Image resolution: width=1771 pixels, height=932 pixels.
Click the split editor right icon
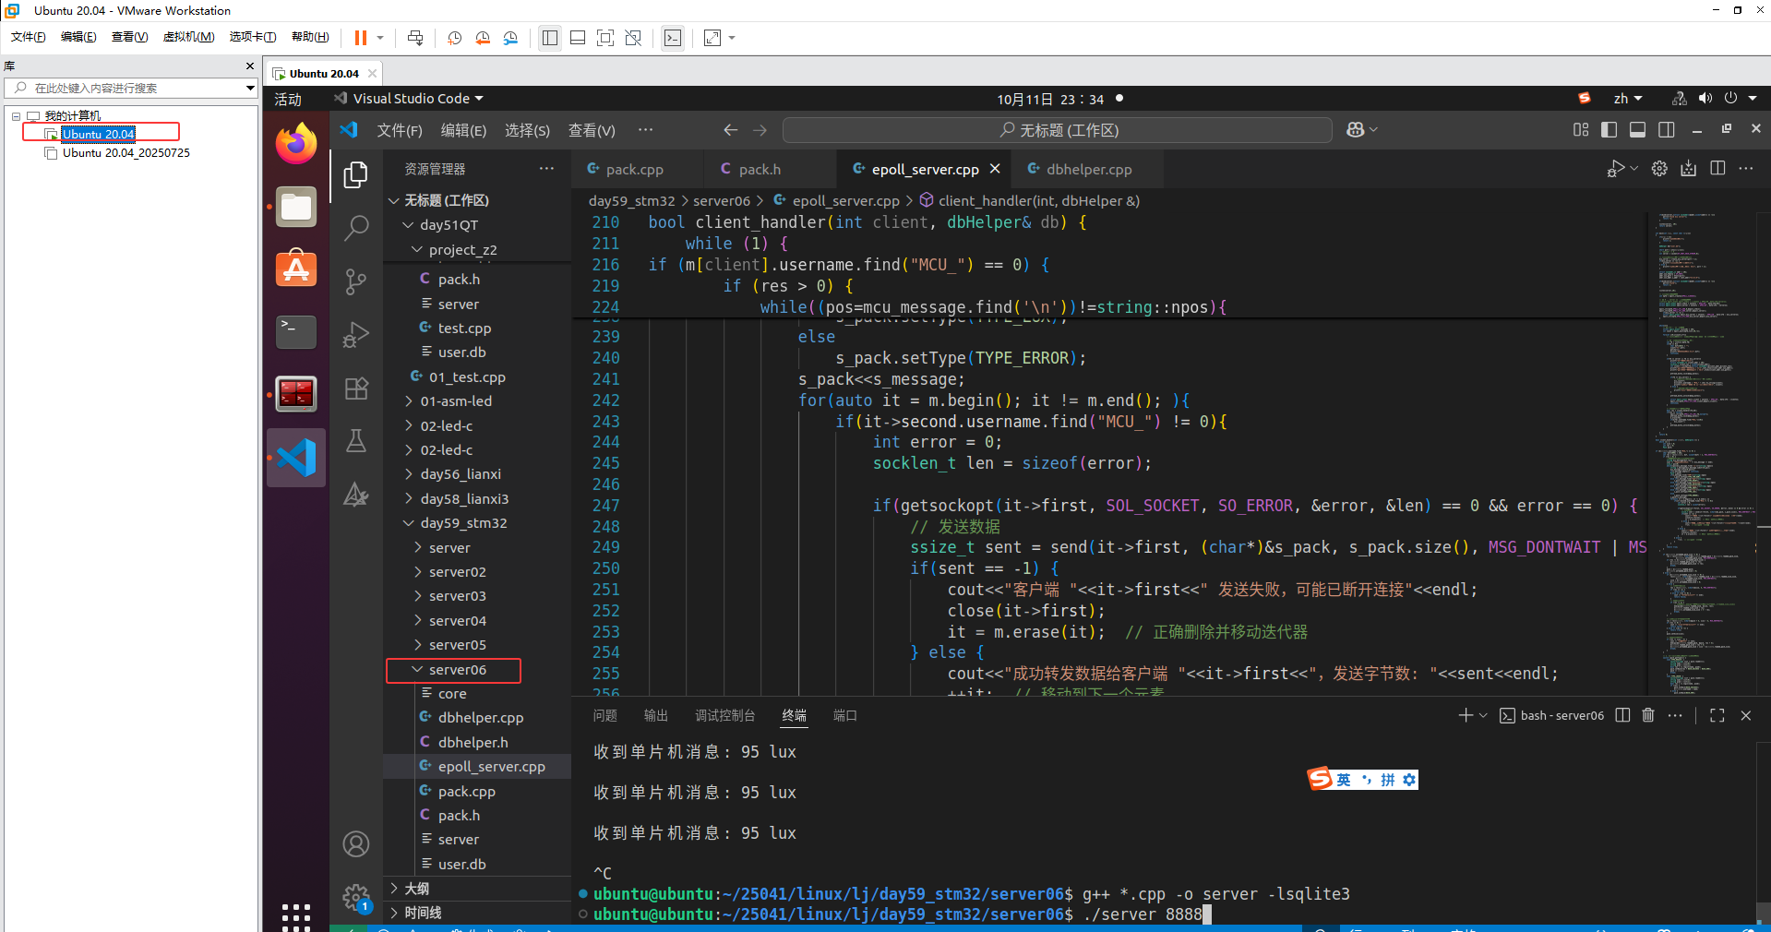1717,169
